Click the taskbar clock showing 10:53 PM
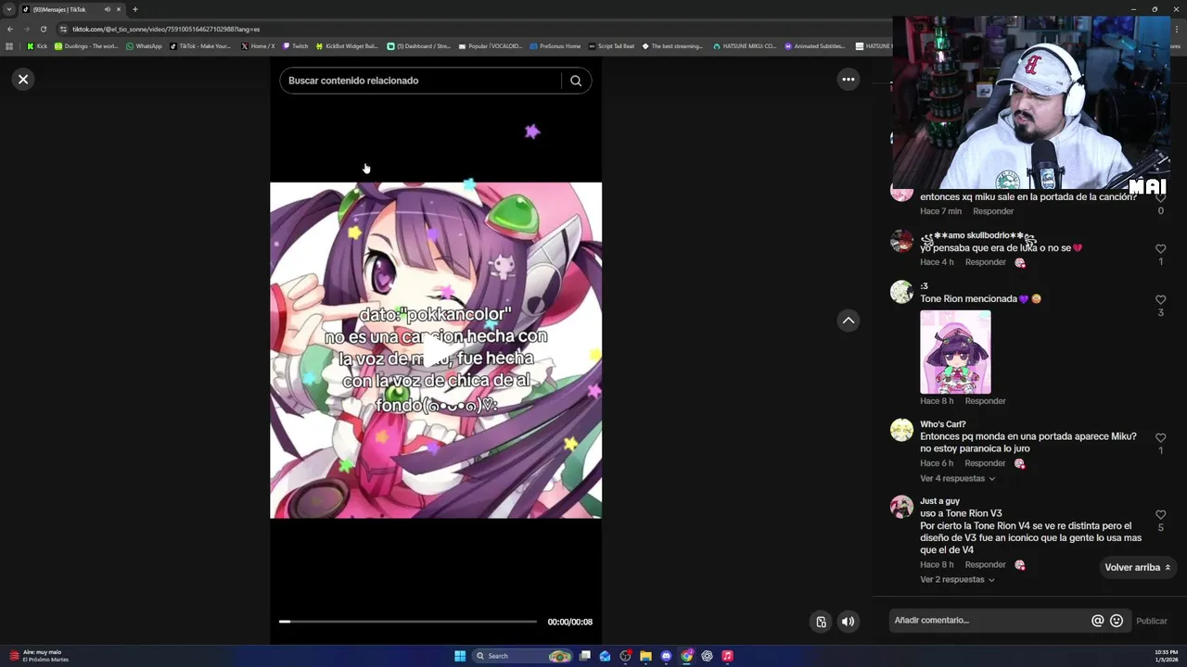Viewport: 1187px width, 667px height. (x=1166, y=656)
